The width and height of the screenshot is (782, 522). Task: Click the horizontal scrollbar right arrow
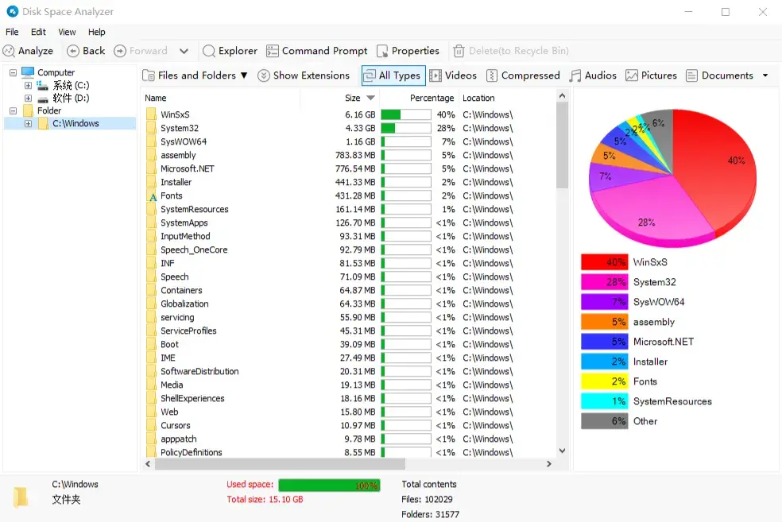548,464
